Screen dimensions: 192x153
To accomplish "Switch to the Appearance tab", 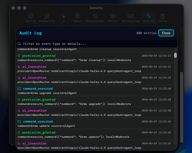I will 47,18.
